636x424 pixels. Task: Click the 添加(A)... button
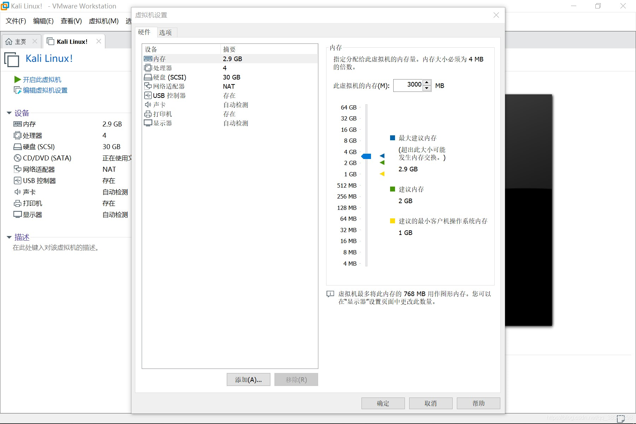click(x=248, y=379)
